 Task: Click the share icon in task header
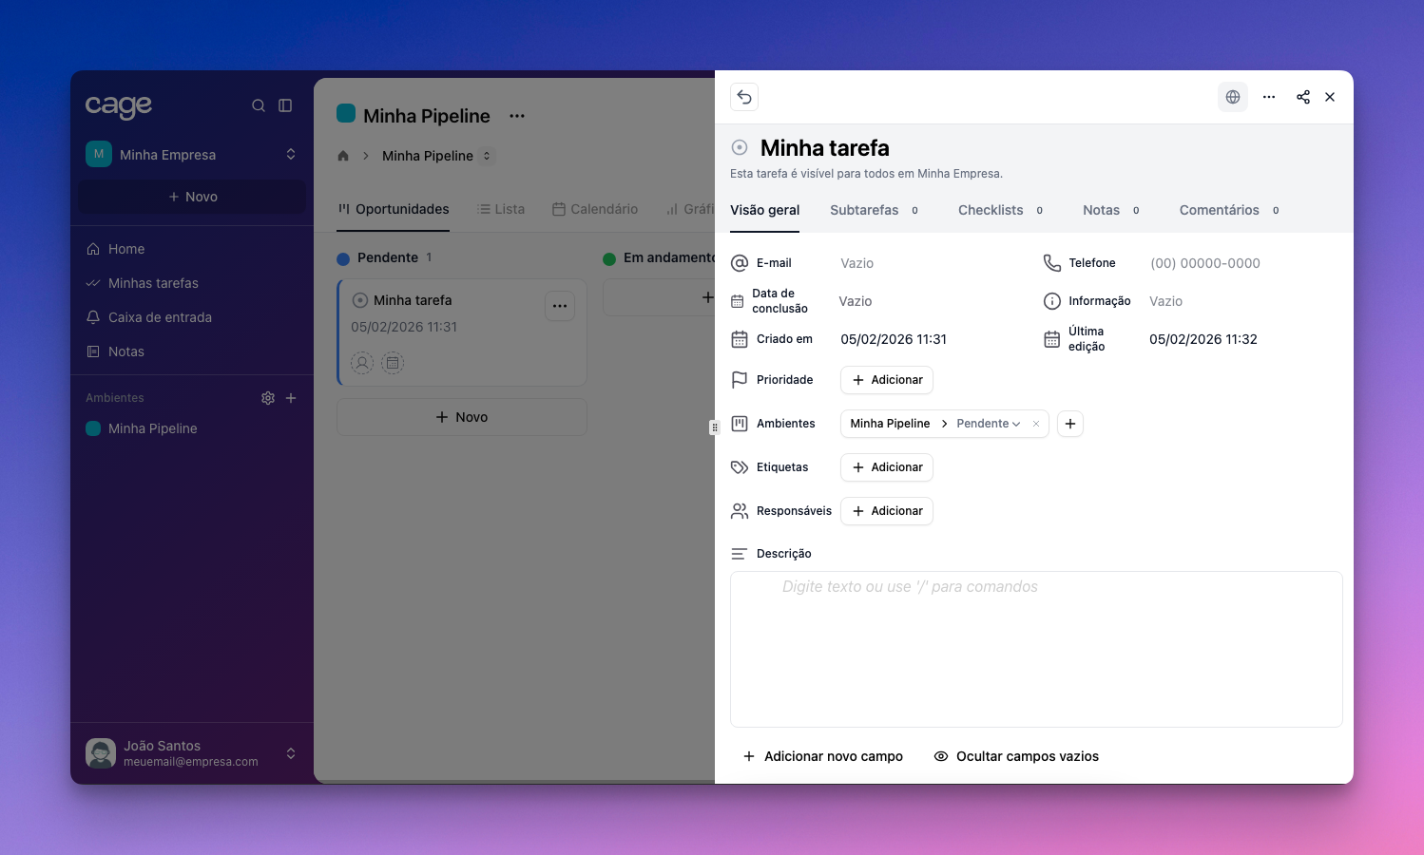pos(1303,97)
